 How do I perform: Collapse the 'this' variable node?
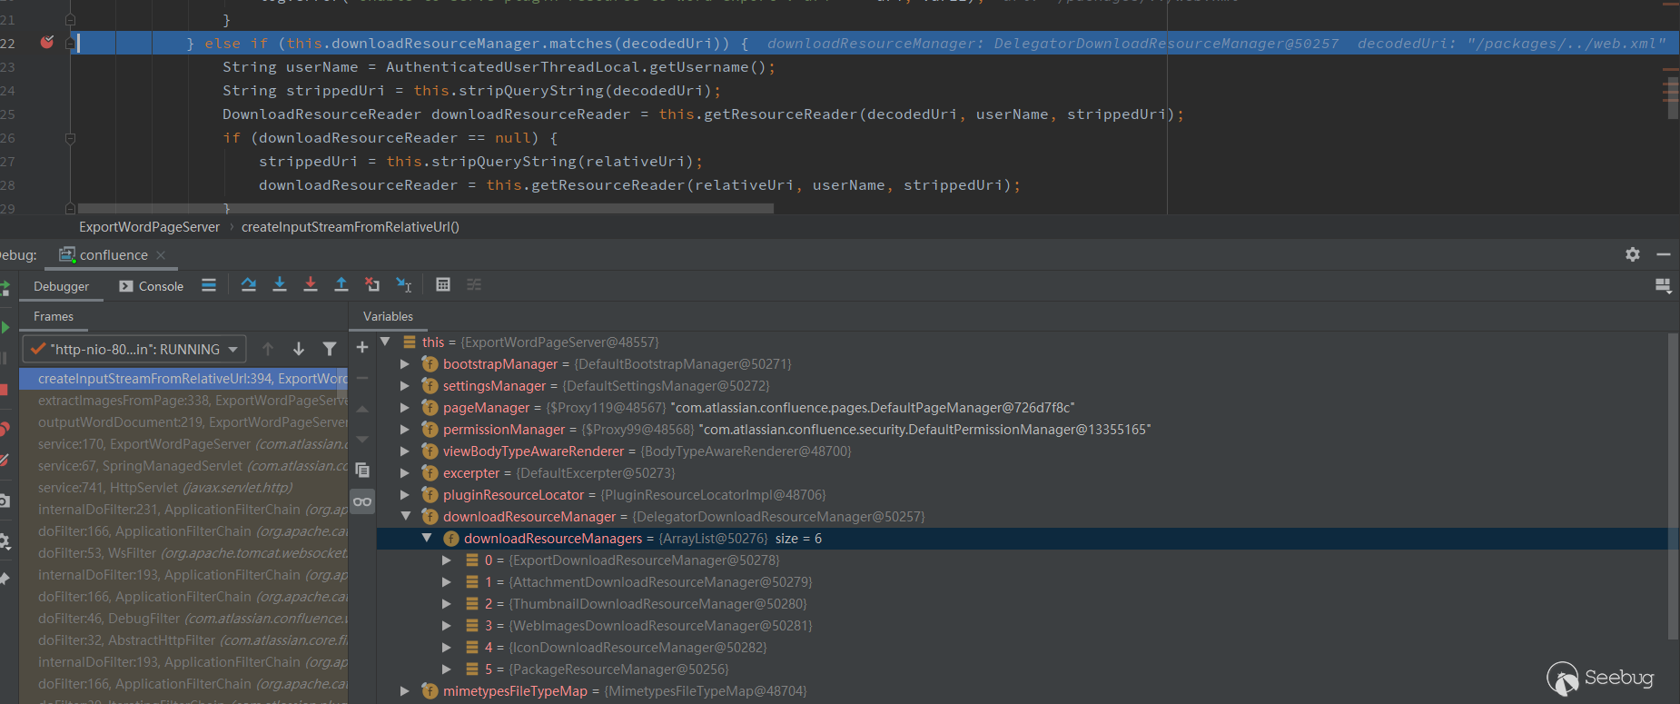[x=385, y=342]
